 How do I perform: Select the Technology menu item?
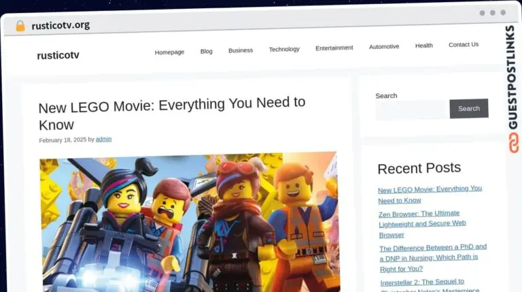tap(283, 49)
